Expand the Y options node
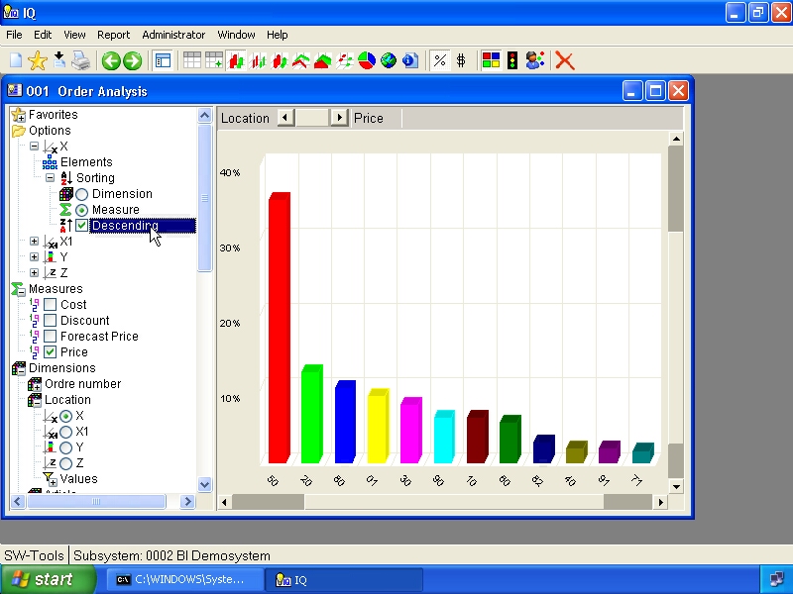This screenshot has width=793, height=594. (34, 257)
